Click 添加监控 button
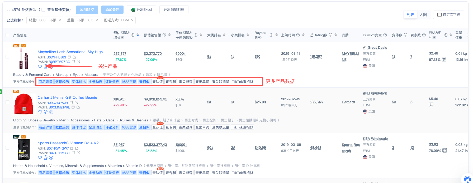The height and width of the screenshot is (183, 473). pyautogui.click(x=87, y=10)
